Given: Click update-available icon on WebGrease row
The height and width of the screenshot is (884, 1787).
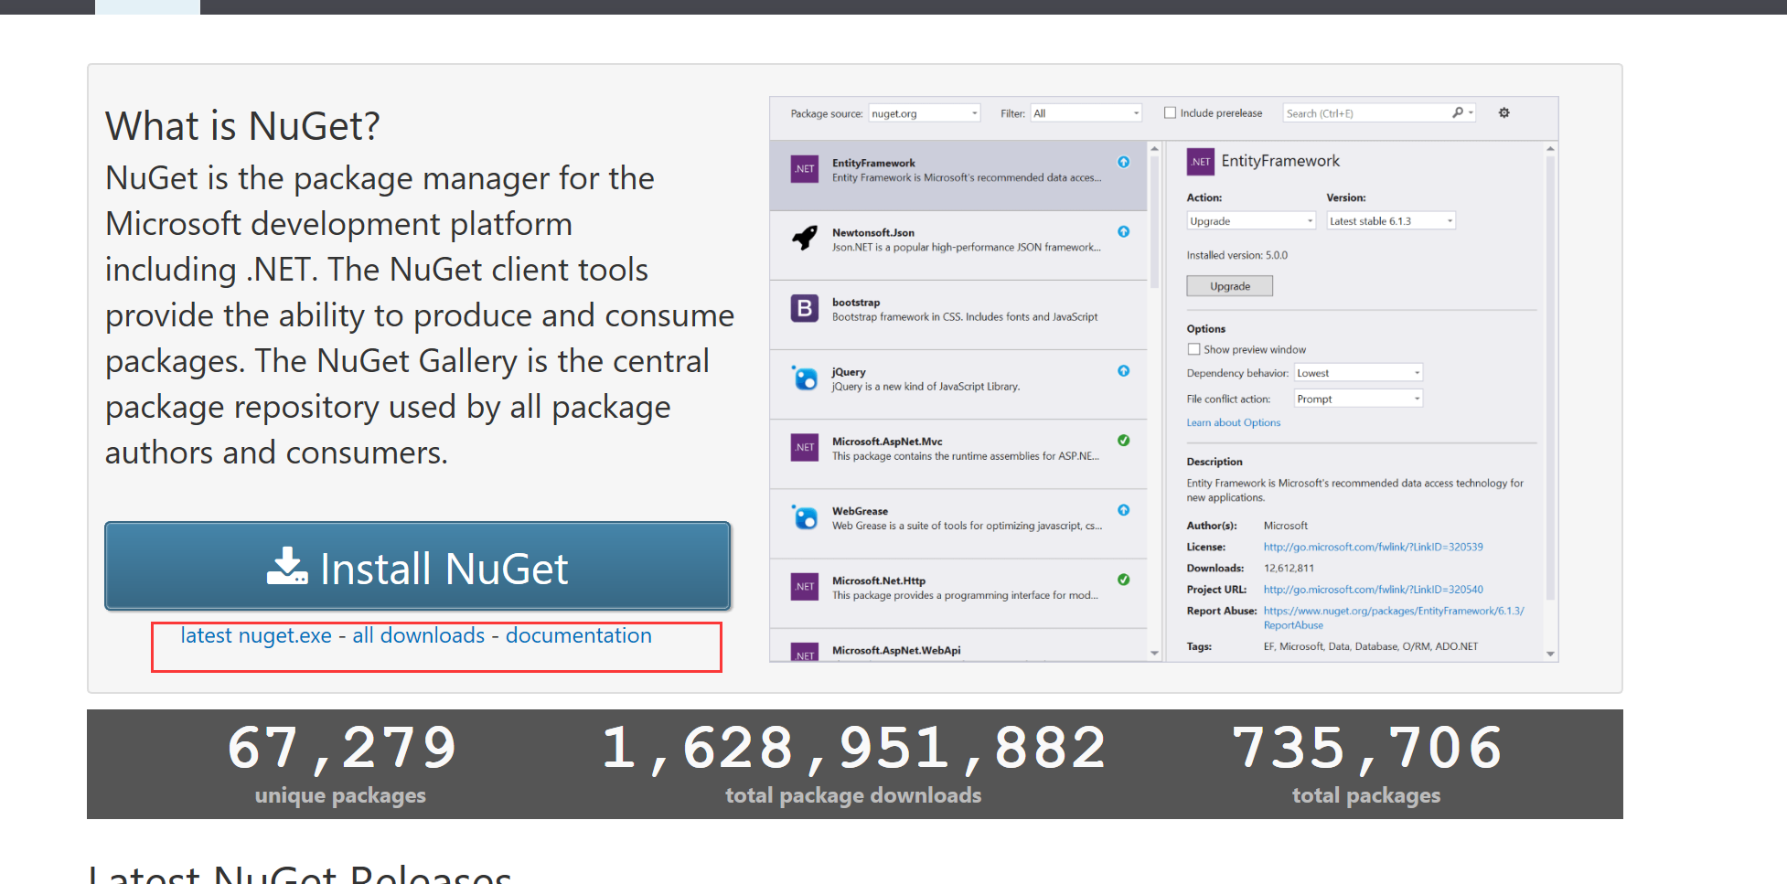Looking at the screenshot, I should tap(1124, 510).
